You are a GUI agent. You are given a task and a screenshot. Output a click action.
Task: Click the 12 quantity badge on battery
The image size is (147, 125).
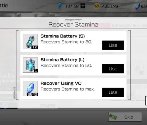point(34,47)
